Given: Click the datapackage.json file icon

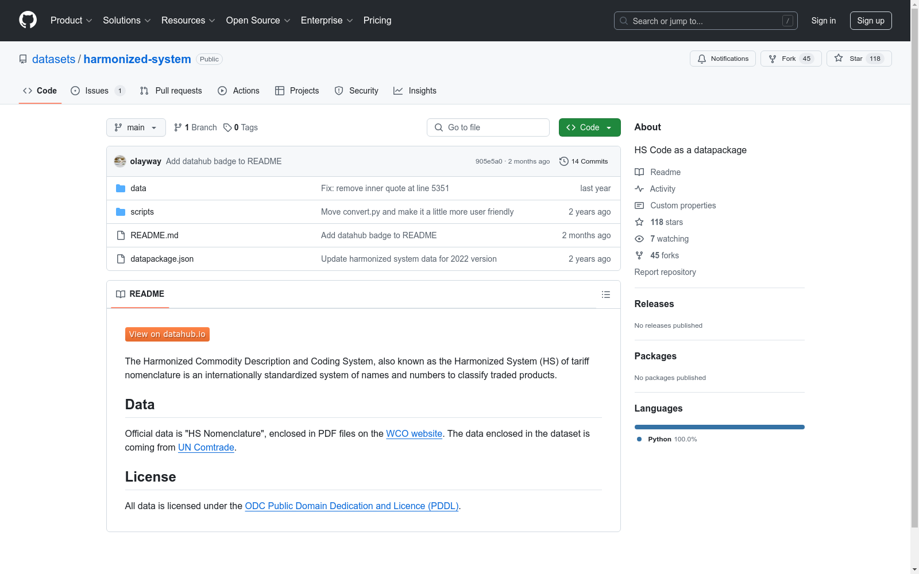Looking at the screenshot, I should (121, 259).
